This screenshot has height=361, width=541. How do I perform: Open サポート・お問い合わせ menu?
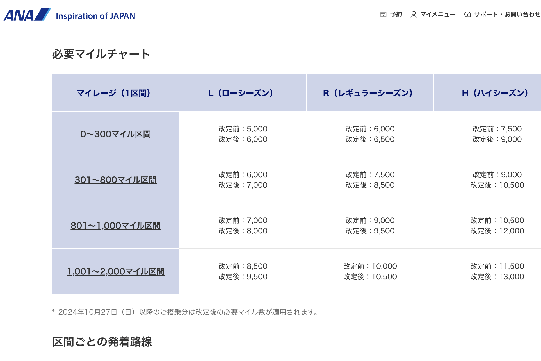(x=507, y=14)
